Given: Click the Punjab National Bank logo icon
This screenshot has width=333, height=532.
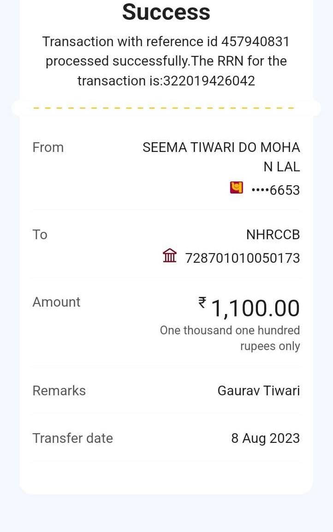Looking at the screenshot, I should [x=236, y=188].
